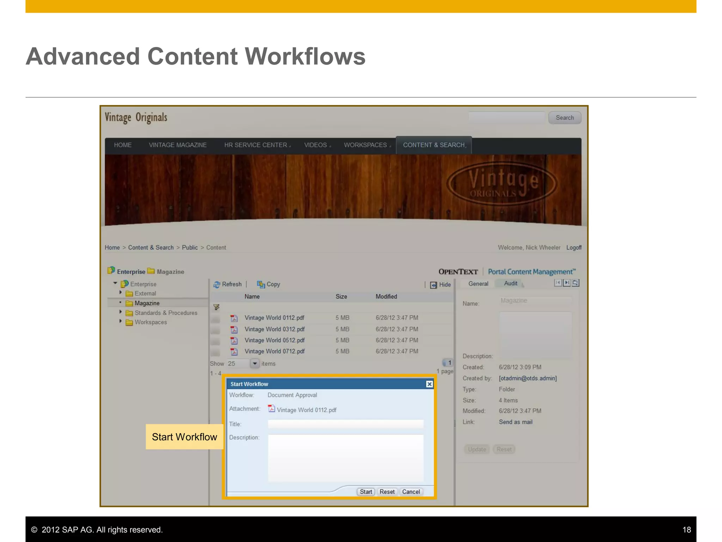
Task: Select checkbox for Vintage World 0112.pdf
Action: coord(215,320)
